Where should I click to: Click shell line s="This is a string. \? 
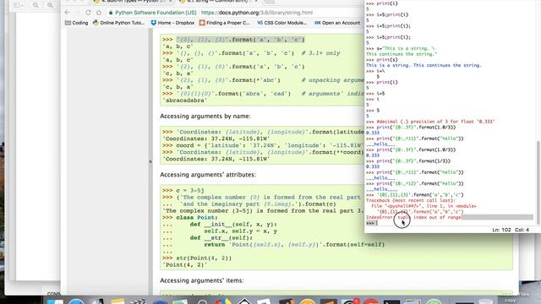click(401, 49)
